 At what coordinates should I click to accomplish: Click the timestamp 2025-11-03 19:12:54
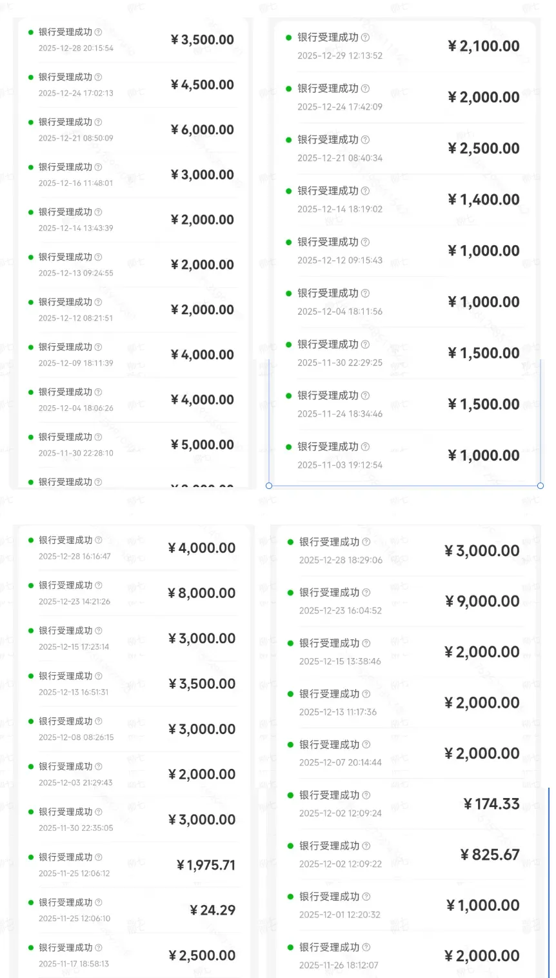(340, 465)
